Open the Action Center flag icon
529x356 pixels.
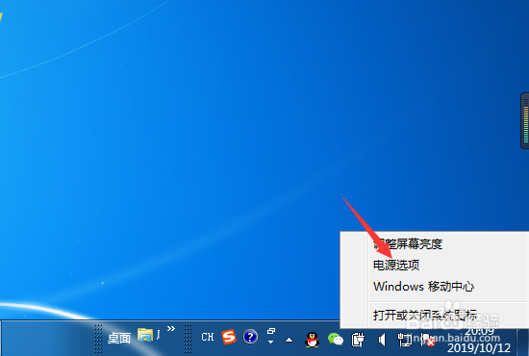pyautogui.click(x=428, y=340)
